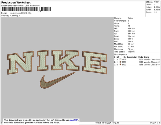The width and height of the screenshot is (161, 125).
Task: Click the Production Worksheet title
Action: (x=16, y=2)
